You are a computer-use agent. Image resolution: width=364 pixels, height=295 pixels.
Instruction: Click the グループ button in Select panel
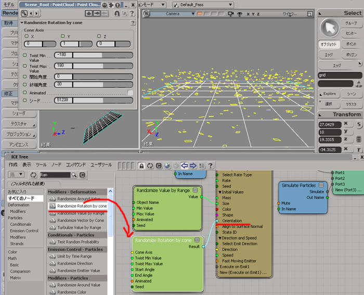pos(351,23)
